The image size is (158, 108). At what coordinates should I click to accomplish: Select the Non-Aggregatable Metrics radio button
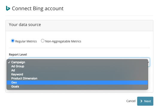pyautogui.click(x=42, y=41)
